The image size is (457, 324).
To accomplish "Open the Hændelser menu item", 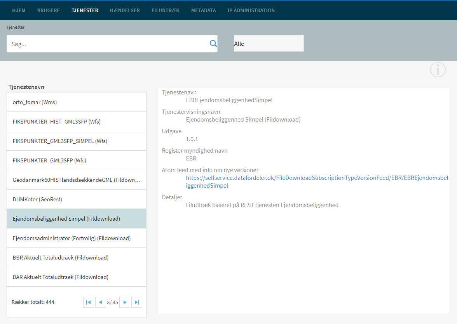I will 125,10.
